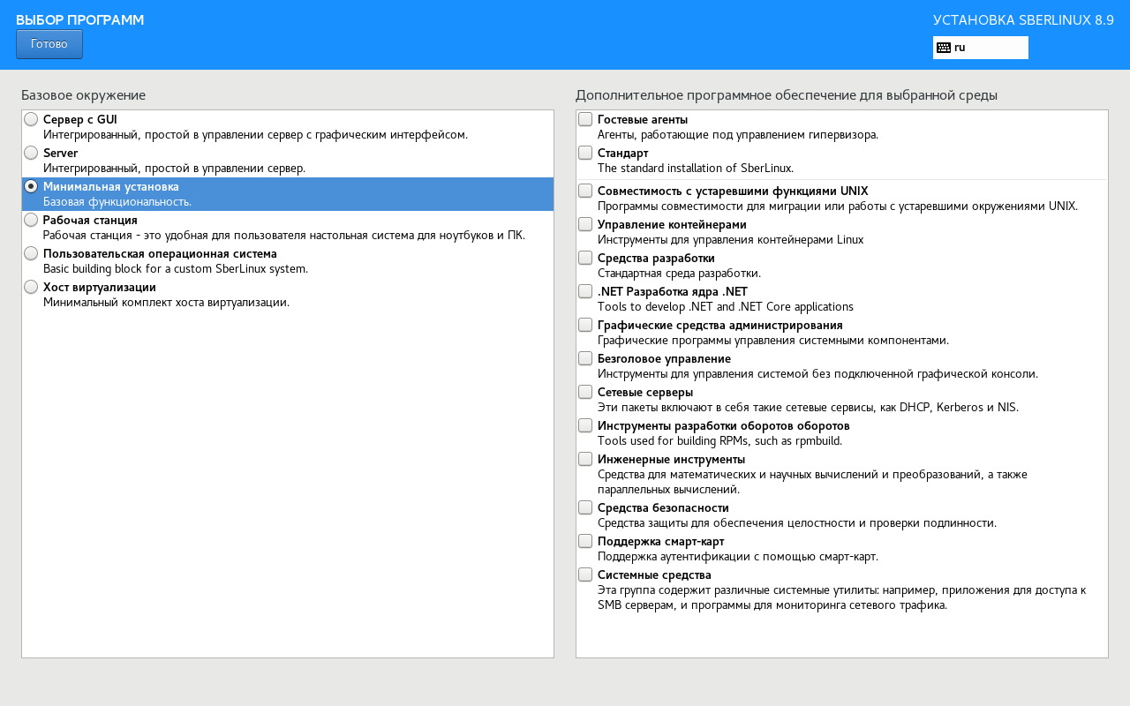
Task: Check the Сетевые серверы add-on
Action: [x=585, y=392]
